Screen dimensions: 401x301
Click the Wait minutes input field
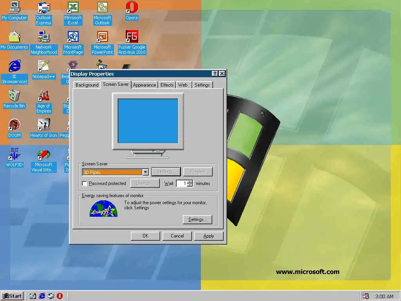[182, 183]
